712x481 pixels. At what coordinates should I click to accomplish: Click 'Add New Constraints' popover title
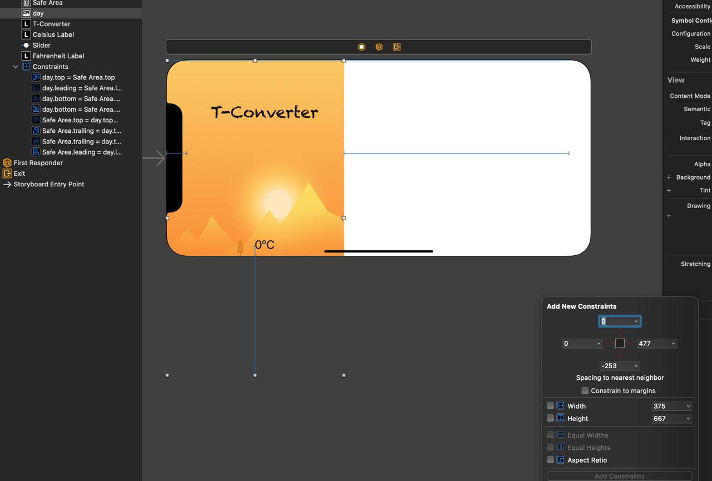(581, 306)
